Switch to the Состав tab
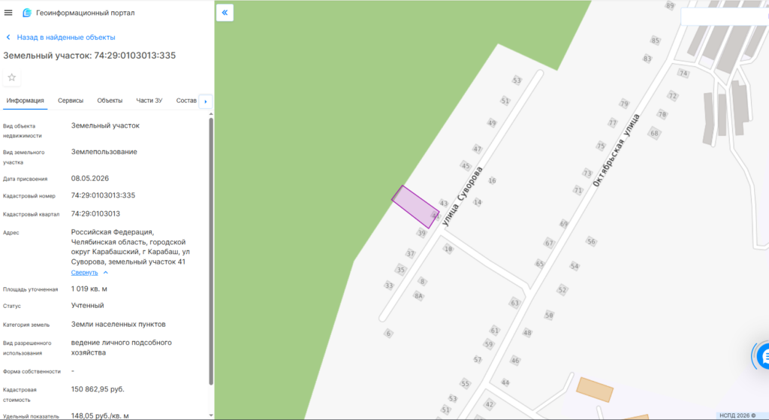The height and width of the screenshot is (420, 769). point(186,101)
